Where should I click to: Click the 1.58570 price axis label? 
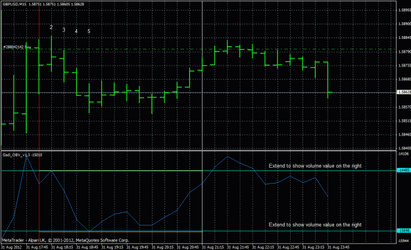404,107
